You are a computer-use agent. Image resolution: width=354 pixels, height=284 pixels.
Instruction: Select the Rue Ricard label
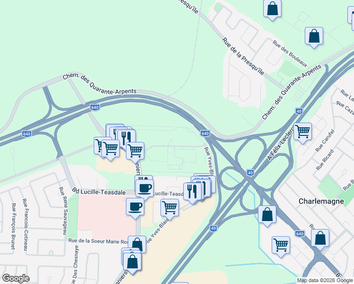325,160
